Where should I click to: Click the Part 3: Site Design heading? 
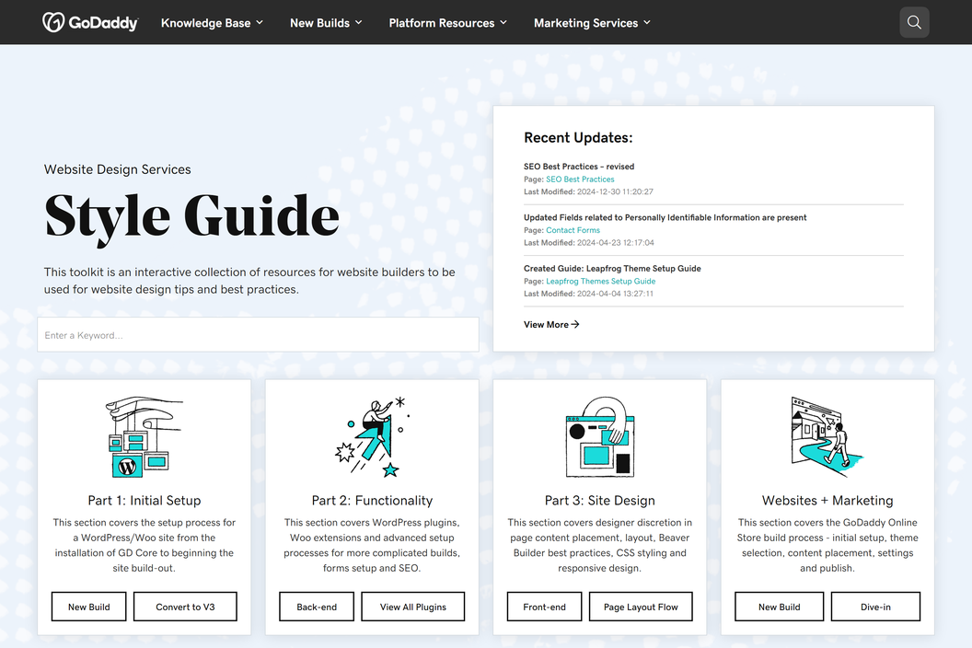click(x=600, y=501)
